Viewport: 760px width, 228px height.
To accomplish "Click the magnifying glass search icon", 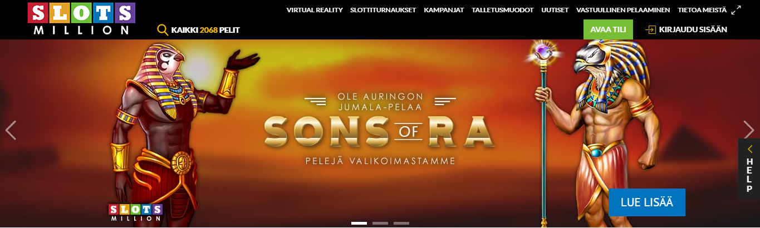I will [163, 30].
